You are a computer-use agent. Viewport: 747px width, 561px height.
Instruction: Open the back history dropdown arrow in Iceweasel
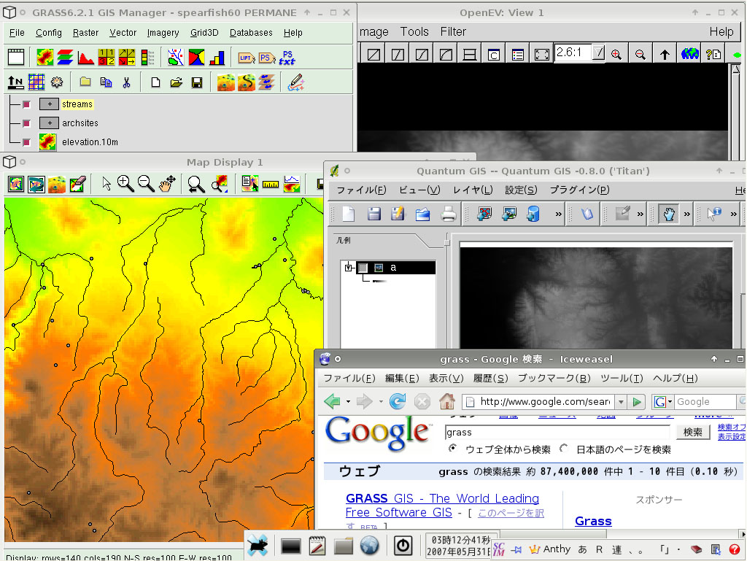pos(348,401)
